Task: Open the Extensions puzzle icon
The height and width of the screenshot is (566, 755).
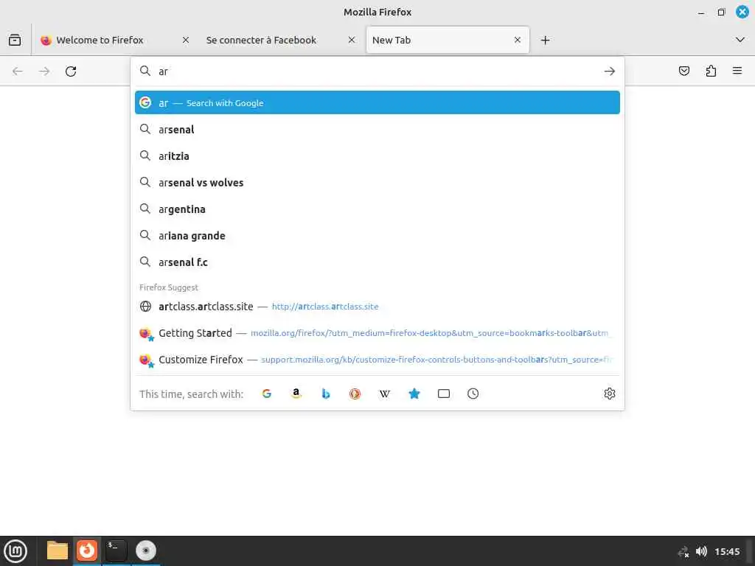Action: (711, 71)
